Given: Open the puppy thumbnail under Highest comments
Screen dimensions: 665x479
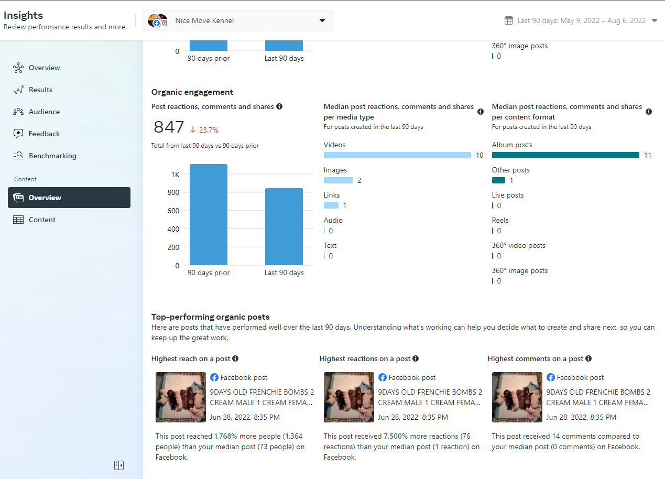Looking at the screenshot, I should click(x=517, y=397).
